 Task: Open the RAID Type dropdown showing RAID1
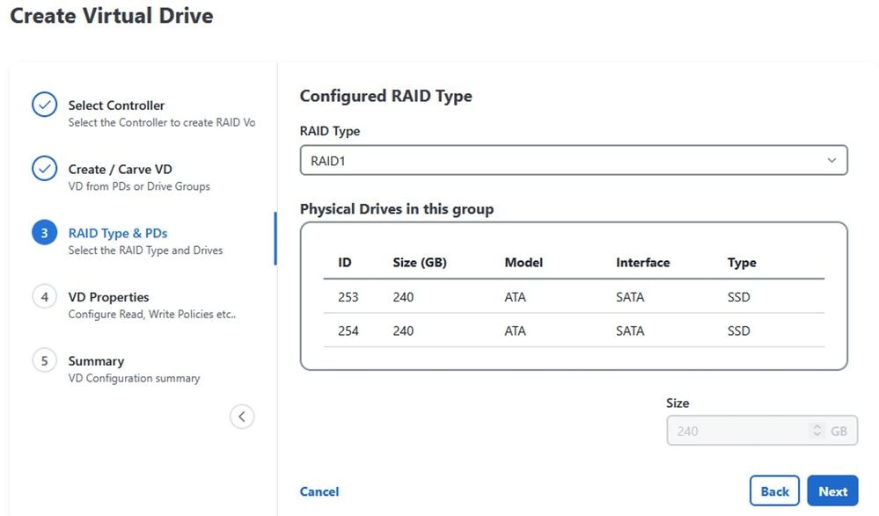click(x=574, y=160)
